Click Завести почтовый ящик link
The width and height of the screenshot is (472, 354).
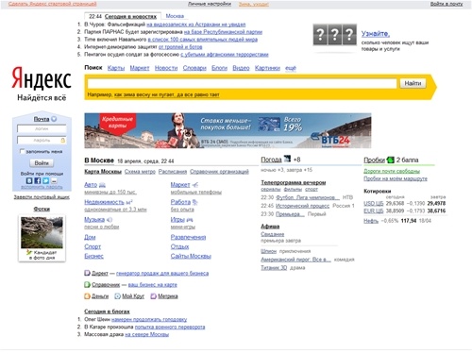(42, 197)
